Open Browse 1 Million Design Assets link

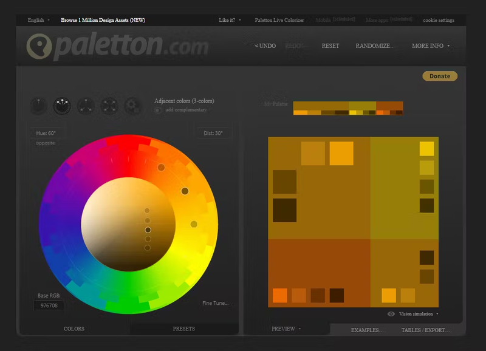pos(103,20)
